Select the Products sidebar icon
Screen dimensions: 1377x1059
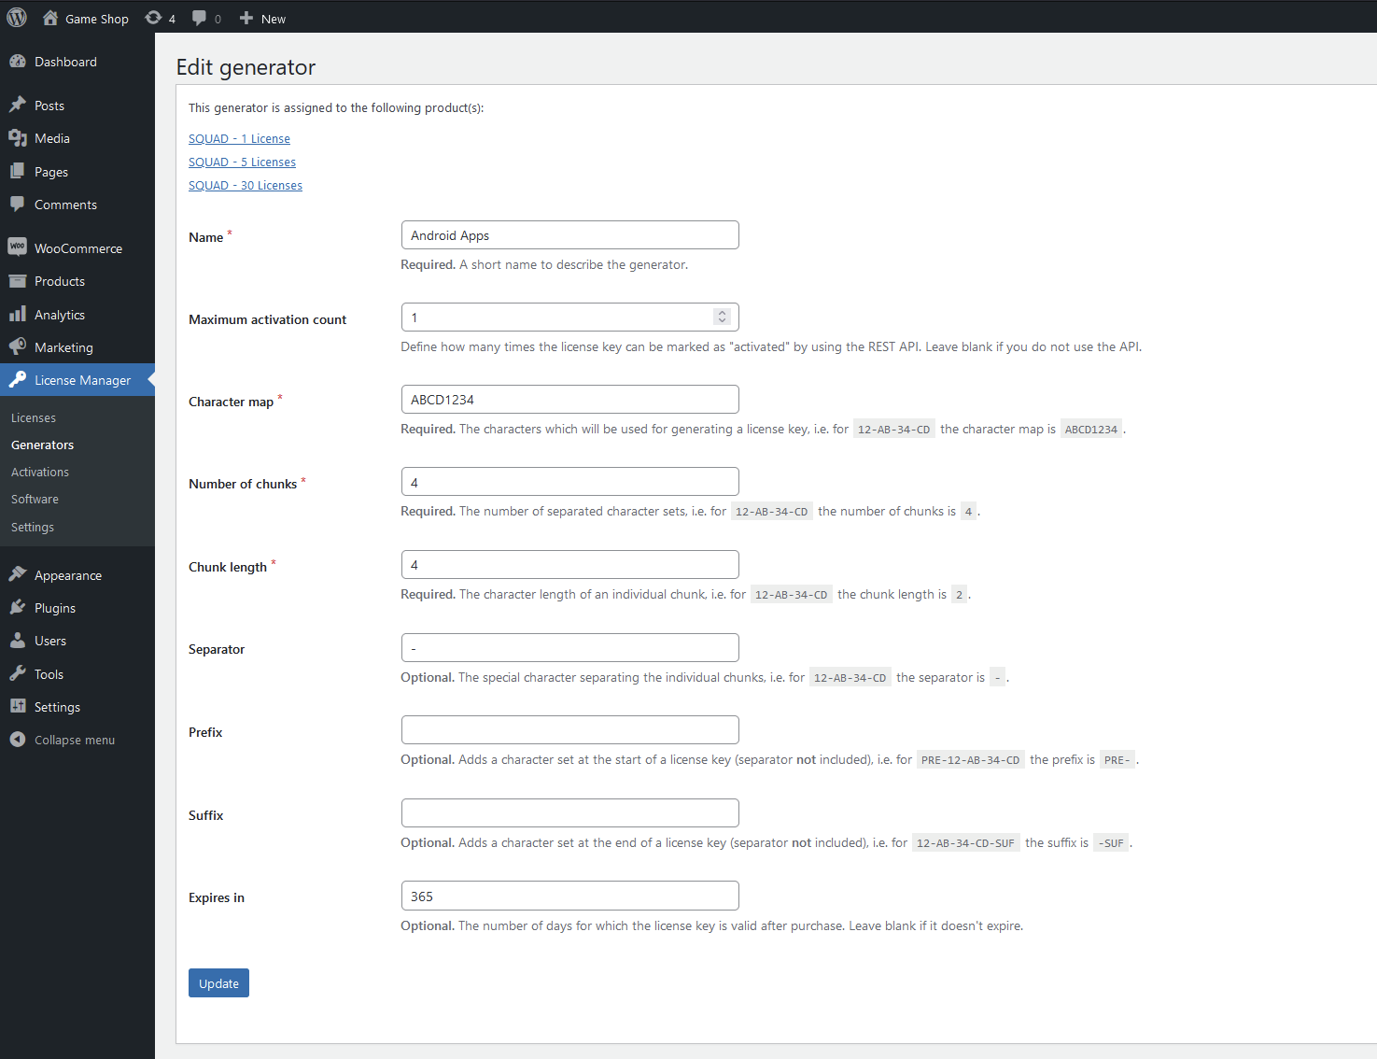click(19, 280)
